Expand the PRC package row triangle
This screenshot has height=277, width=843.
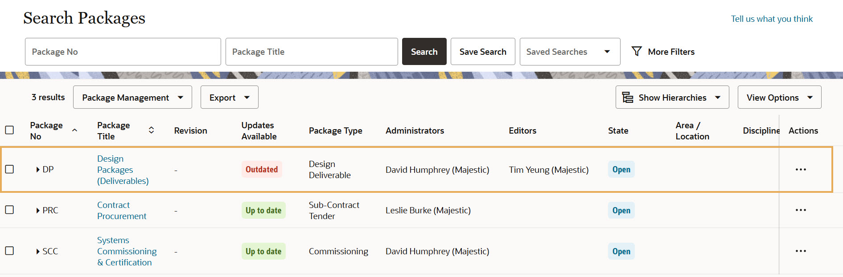pyautogui.click(x=38, y=211)
